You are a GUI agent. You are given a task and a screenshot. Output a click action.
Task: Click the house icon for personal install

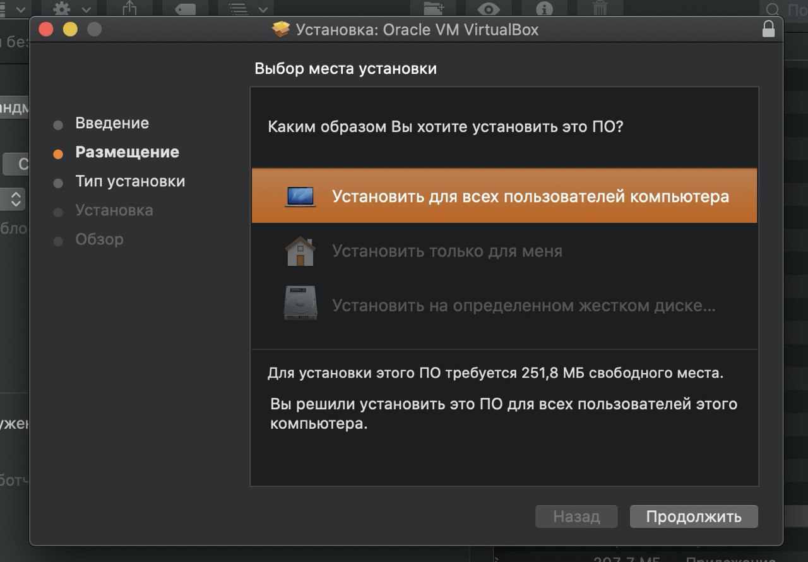[300, 251]
